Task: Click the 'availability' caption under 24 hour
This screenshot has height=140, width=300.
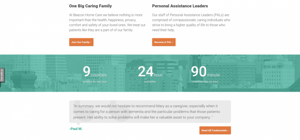Action: click(150, 82)
